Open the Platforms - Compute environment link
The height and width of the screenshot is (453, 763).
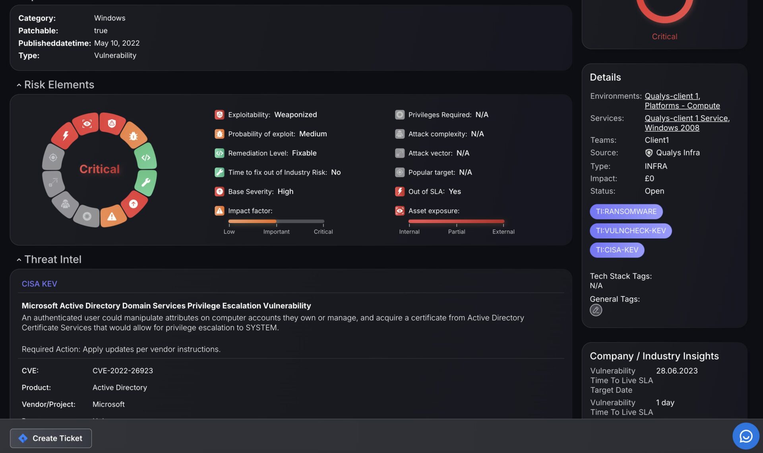pos(682,106)
